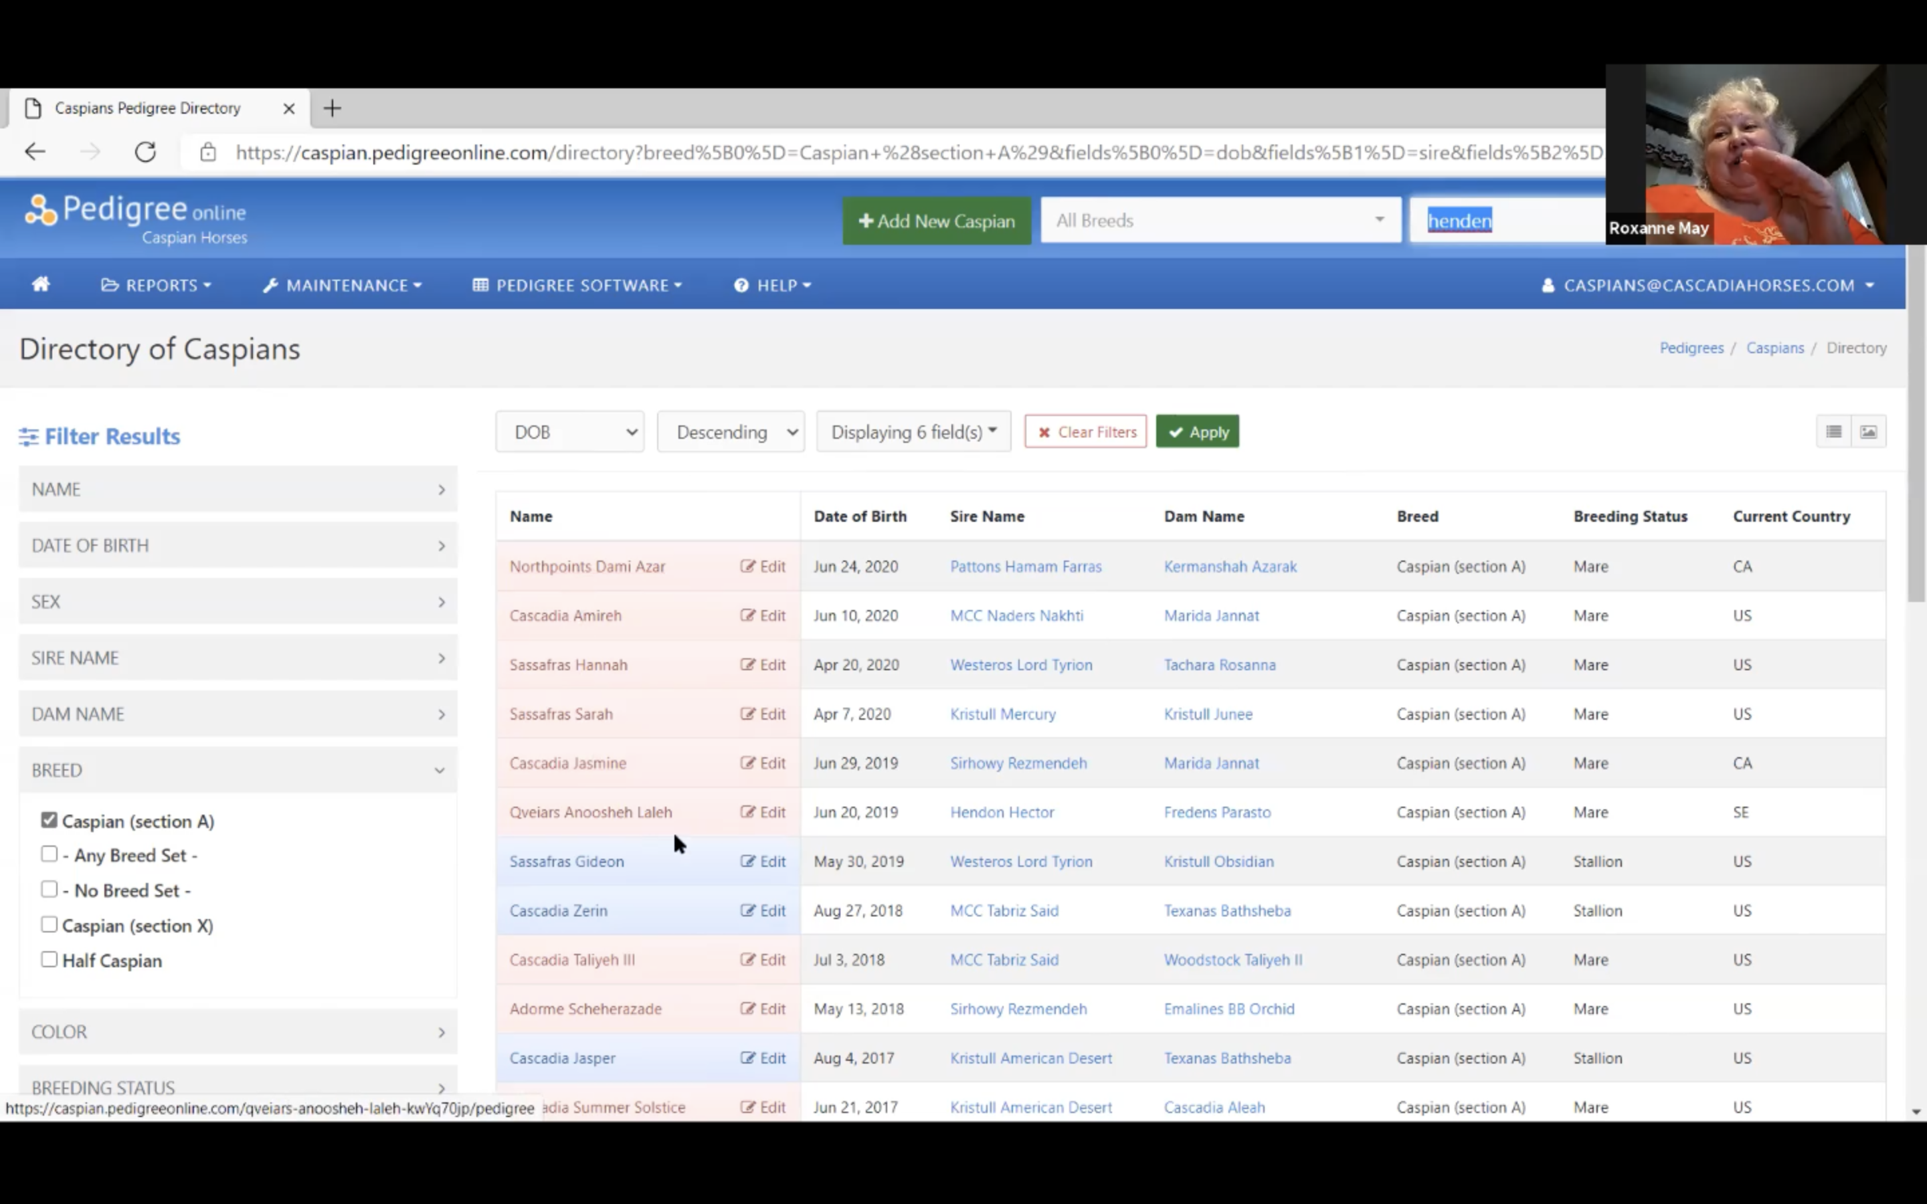Open the DOB sort field dropdown
The height and width of the screenshot is (1204, 1927).
coord(569,431)
